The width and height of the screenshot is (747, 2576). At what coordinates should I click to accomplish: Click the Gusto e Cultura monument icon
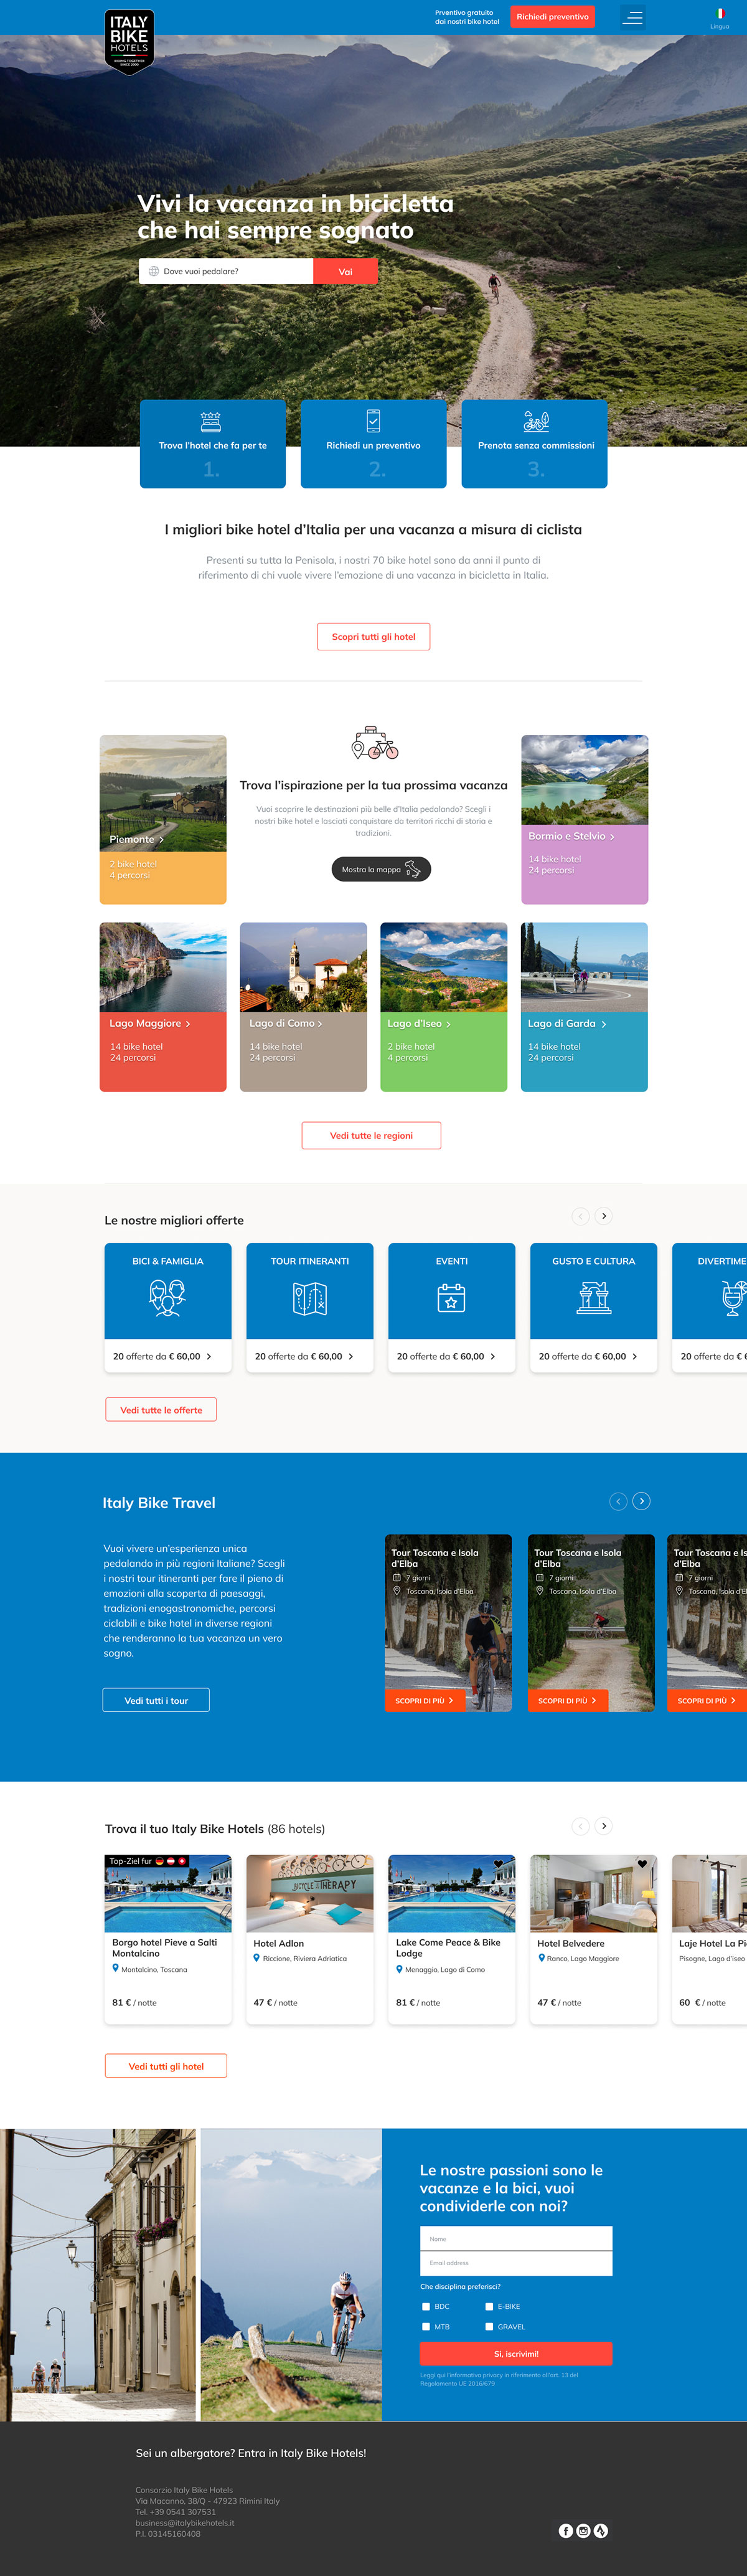click(x=594, y=1298)
